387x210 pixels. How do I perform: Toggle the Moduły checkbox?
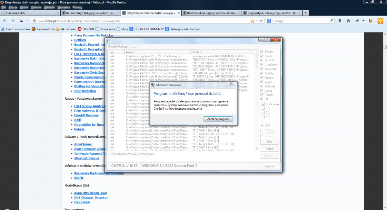262,73
